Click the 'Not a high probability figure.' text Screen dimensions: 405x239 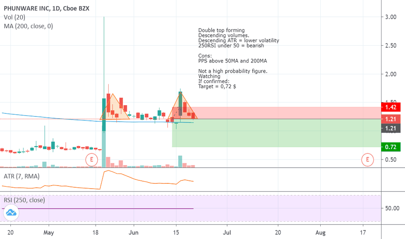click(233, 71)
